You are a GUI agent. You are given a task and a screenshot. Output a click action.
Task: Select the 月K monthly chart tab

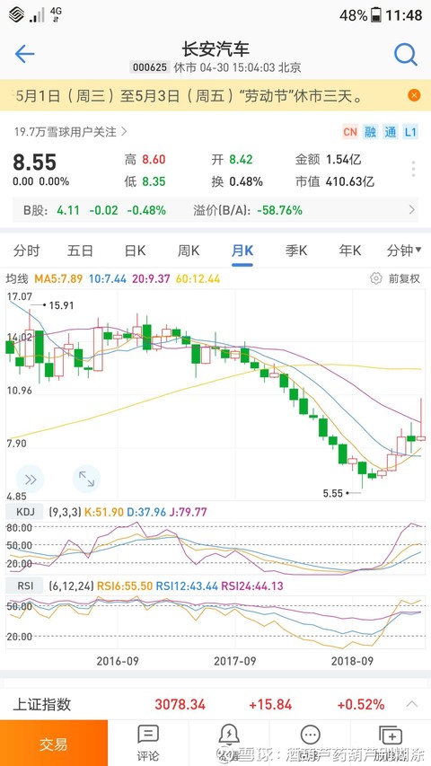(x=242, y=251)
